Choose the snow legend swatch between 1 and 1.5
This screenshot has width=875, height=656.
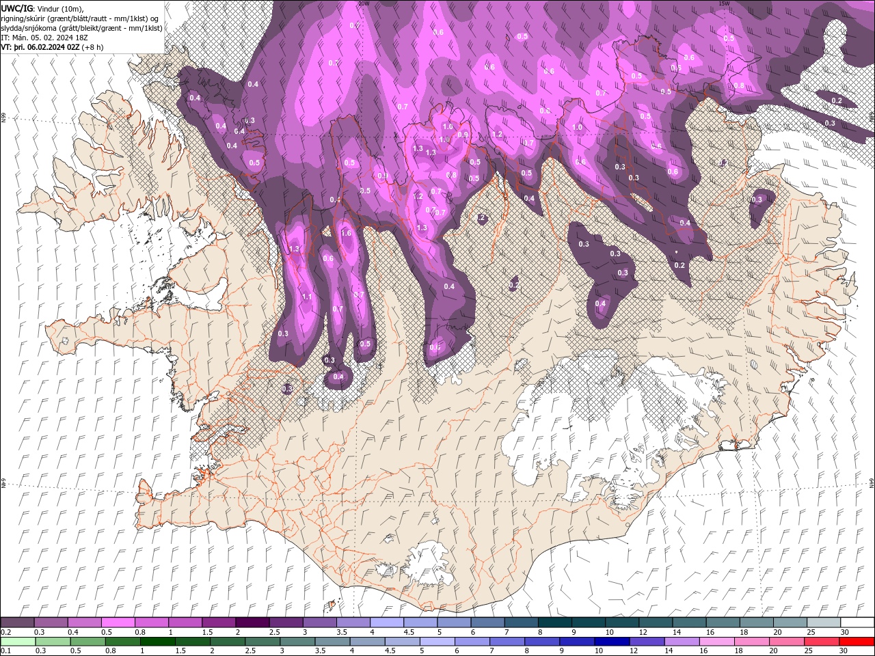pyautogui.click(x=185, y=623)
